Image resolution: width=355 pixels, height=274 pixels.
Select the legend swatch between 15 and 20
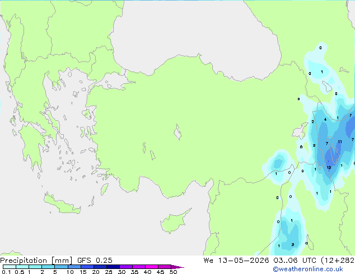pos(87,267)
